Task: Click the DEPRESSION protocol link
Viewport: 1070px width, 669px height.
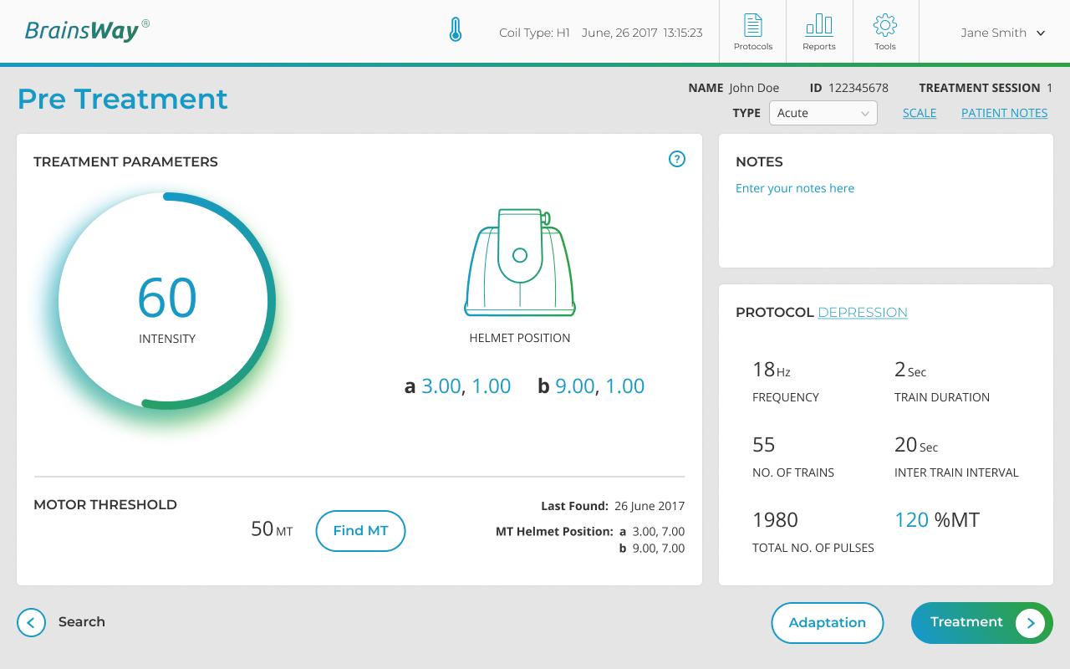Action: point(862,312)
